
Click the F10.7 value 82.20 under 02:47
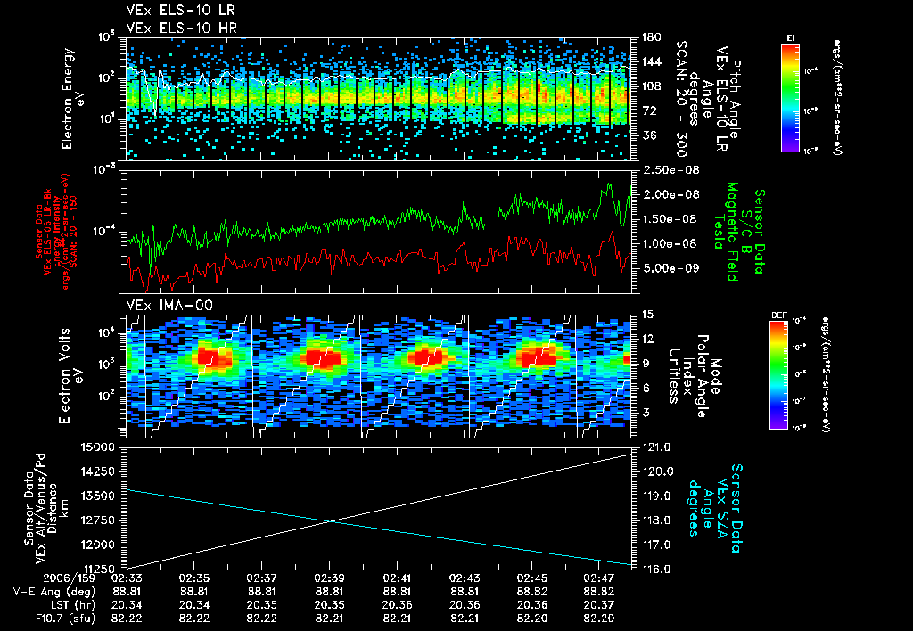click(x=599, y=619)
